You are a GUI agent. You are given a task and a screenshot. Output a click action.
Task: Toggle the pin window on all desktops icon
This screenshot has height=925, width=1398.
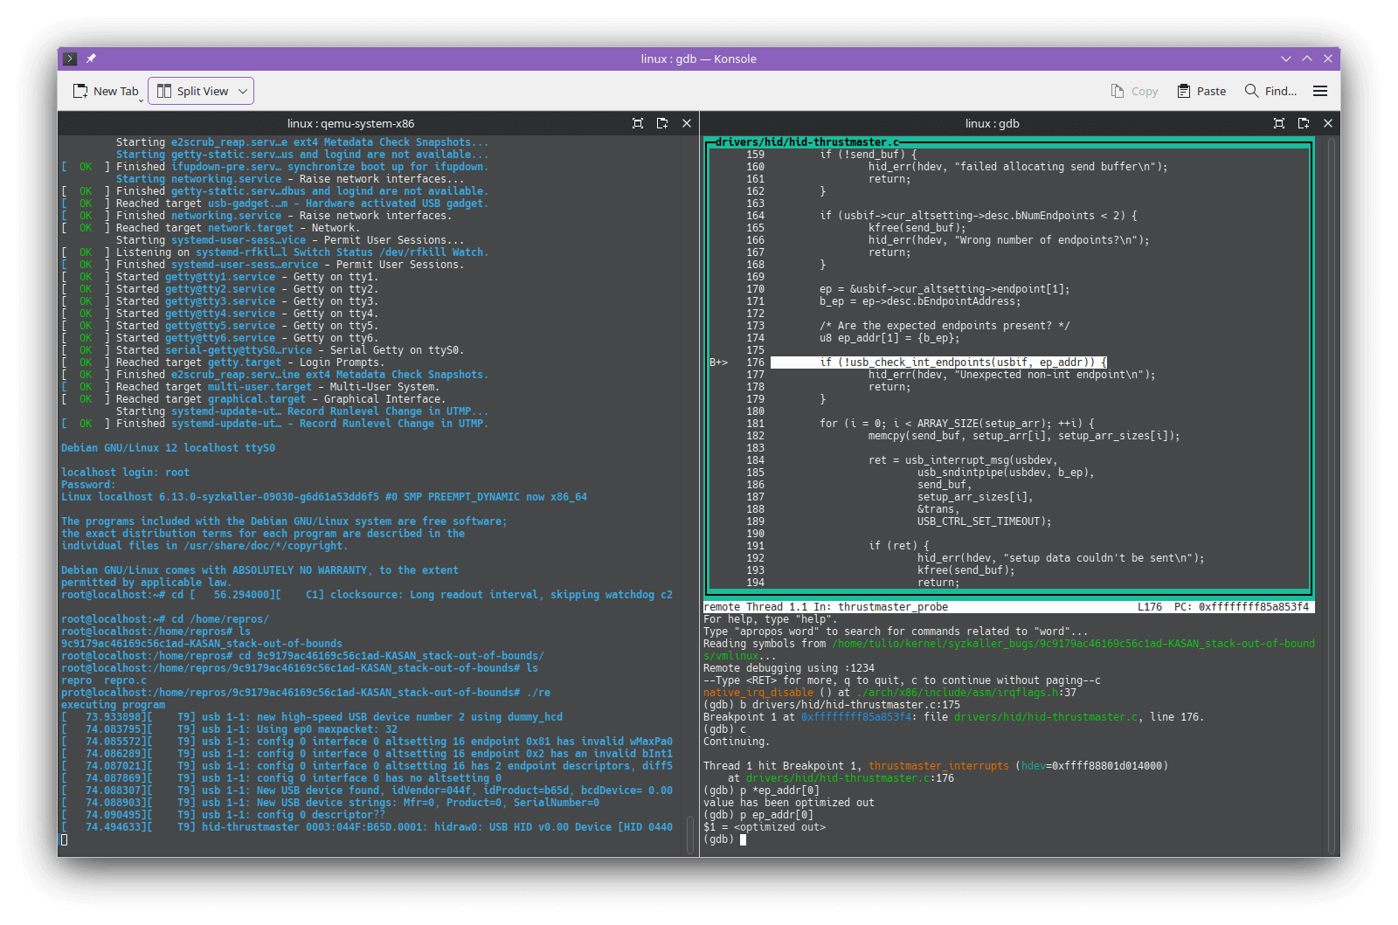[91, 59]
